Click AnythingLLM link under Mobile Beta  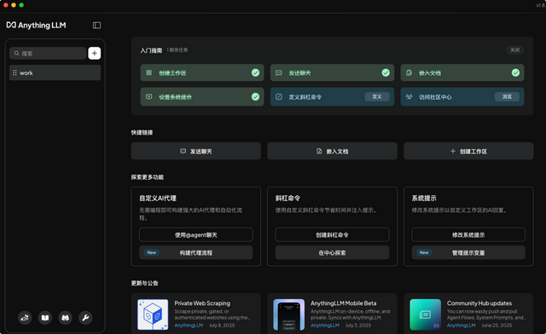pyautogui.click(x=325, y=325)
